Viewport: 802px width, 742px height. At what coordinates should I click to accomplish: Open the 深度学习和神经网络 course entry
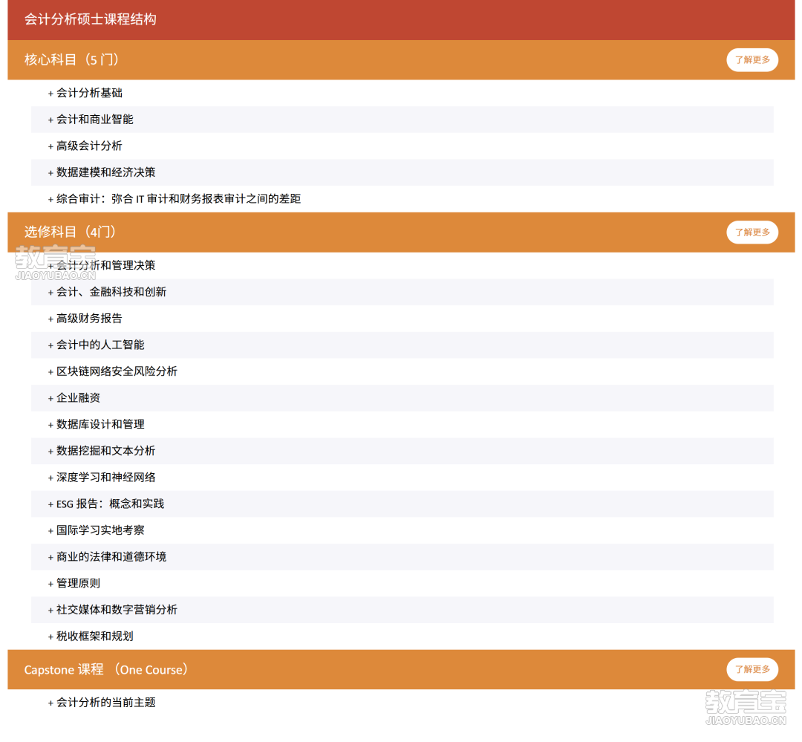[402, 478]
